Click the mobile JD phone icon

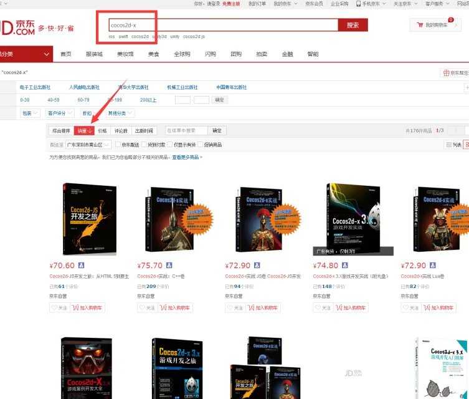pos(358,4)
